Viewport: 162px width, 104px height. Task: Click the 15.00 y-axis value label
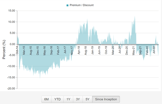[x=12, y=11]
